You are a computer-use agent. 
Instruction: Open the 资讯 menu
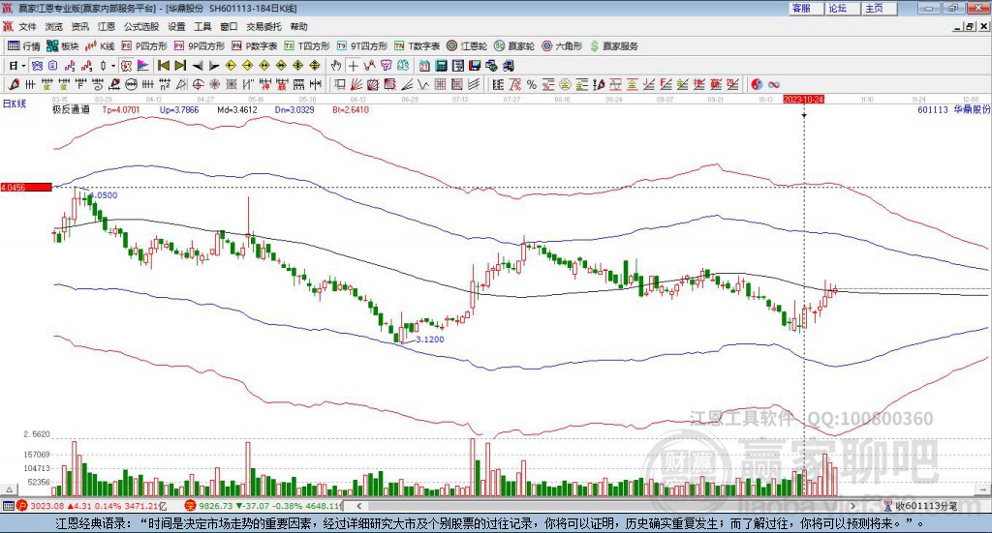[79, 26]
